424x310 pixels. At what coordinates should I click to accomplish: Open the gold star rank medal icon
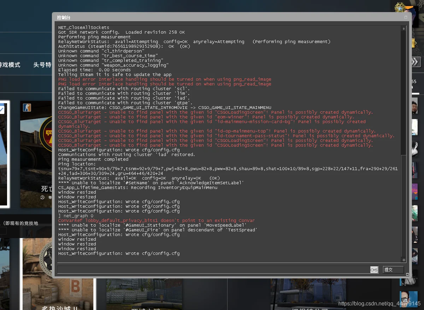pyautogui.click(x=400, y=8)
